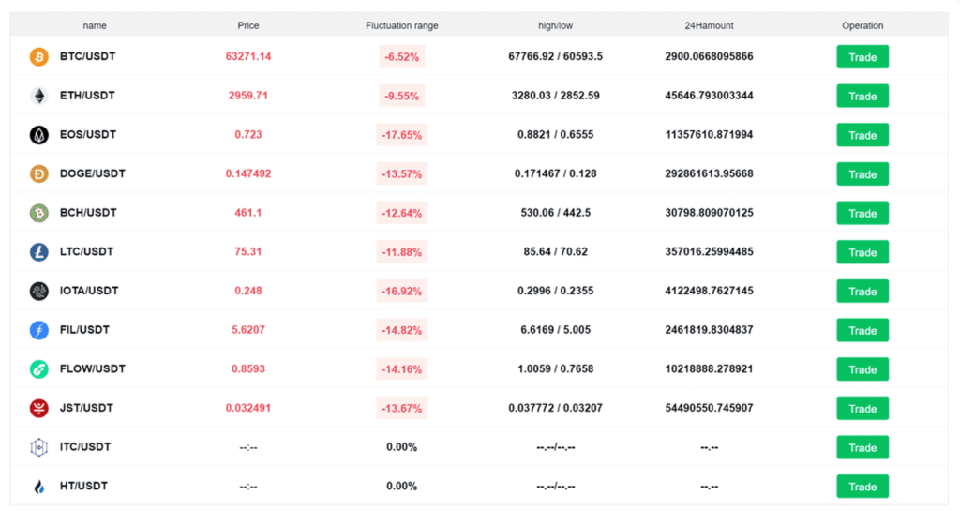Screen dimensions: 960x525
Task: Click the Ethereum diamond icon
Action: [38, 96]
